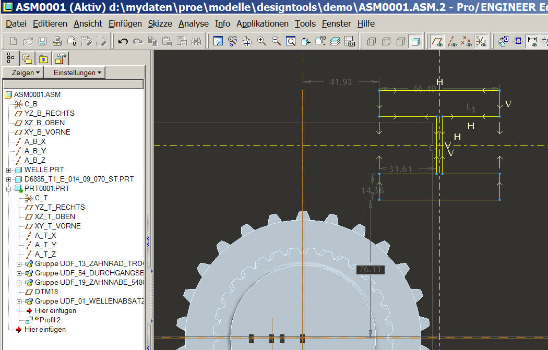Image resolution: width=548 pixels, height=350 pixels.
Task: Open the Analyse menu
Action: [x=194, y=24]
